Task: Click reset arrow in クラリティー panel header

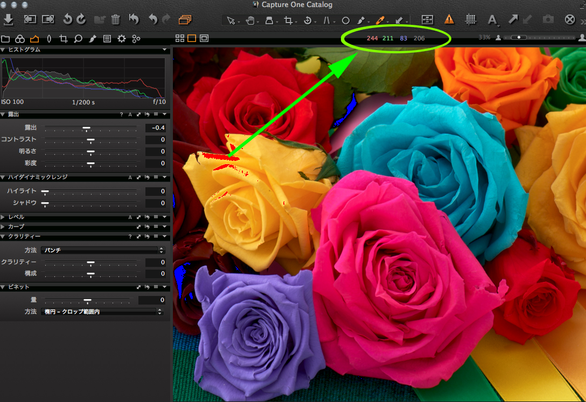Action: [146, 236]
